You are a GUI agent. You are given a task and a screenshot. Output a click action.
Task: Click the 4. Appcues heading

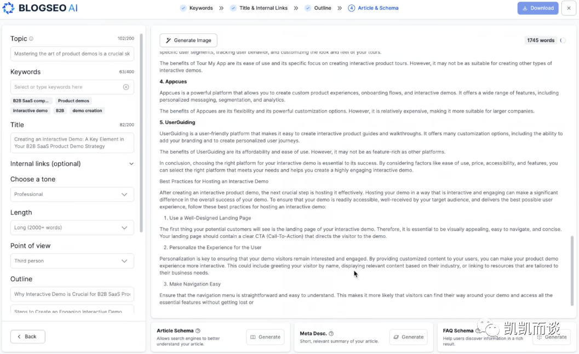(x=173, y=82)
